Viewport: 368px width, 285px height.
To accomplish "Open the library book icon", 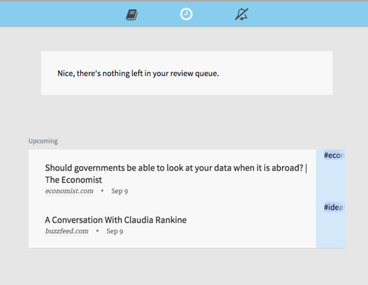I will coord(132,15).
